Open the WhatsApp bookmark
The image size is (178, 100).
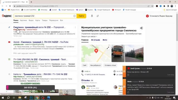(43, 10)
